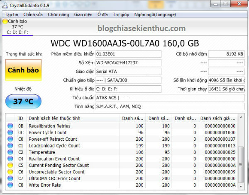249x195 pixels.
Task: Open the Giao diện menu
Action: click(x=83, y=14)
